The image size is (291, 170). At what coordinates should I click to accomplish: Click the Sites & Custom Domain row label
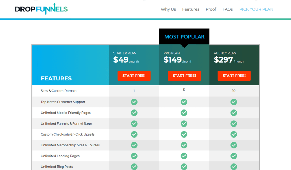pos(59,91)
